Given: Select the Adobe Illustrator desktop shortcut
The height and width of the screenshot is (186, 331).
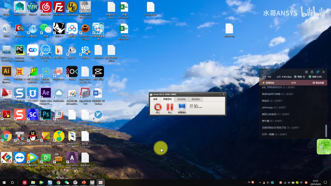Looking at the screenshot, I should 6,75.
